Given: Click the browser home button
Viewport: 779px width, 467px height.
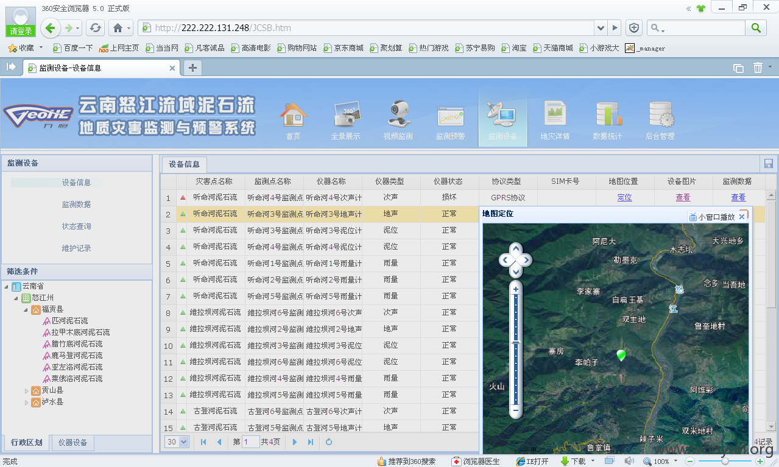Looking at the screenshot, I should coord(118,28).
